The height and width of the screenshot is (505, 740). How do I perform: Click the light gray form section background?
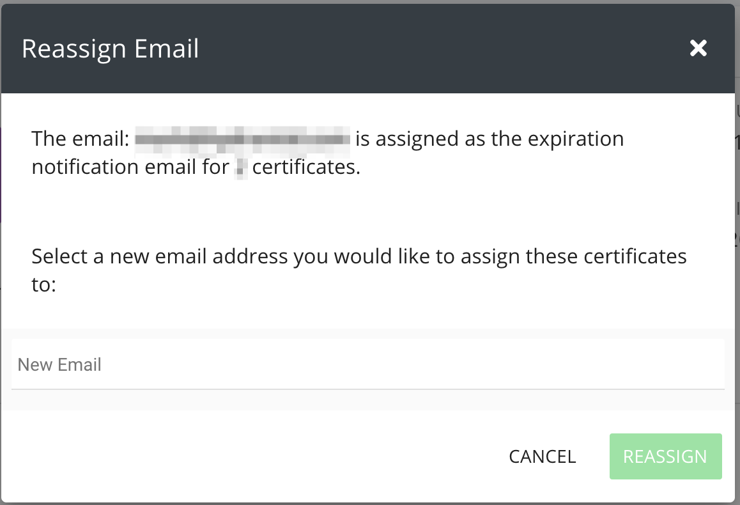(x=367, y=401)
